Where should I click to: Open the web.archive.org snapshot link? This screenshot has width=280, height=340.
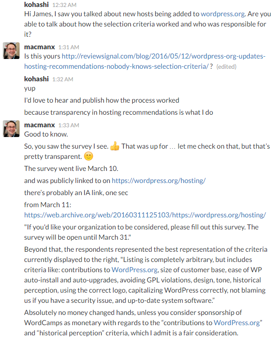coord(145,215)
